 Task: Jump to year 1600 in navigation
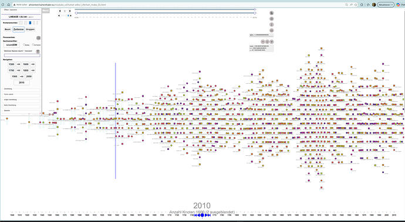pyautogui.click(x=26, y=64)
